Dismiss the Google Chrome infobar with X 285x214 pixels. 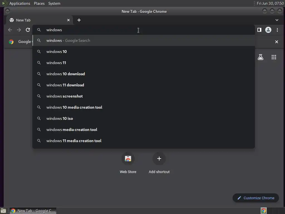pos(277,42)
